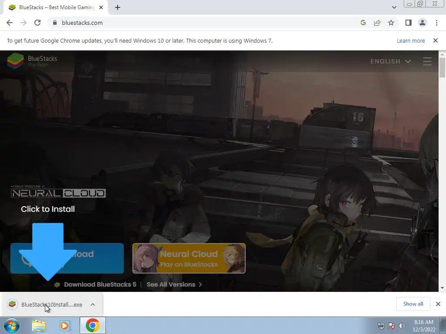
Task: Open the ENGLISH language dropdown
Action: coord(390,61)
